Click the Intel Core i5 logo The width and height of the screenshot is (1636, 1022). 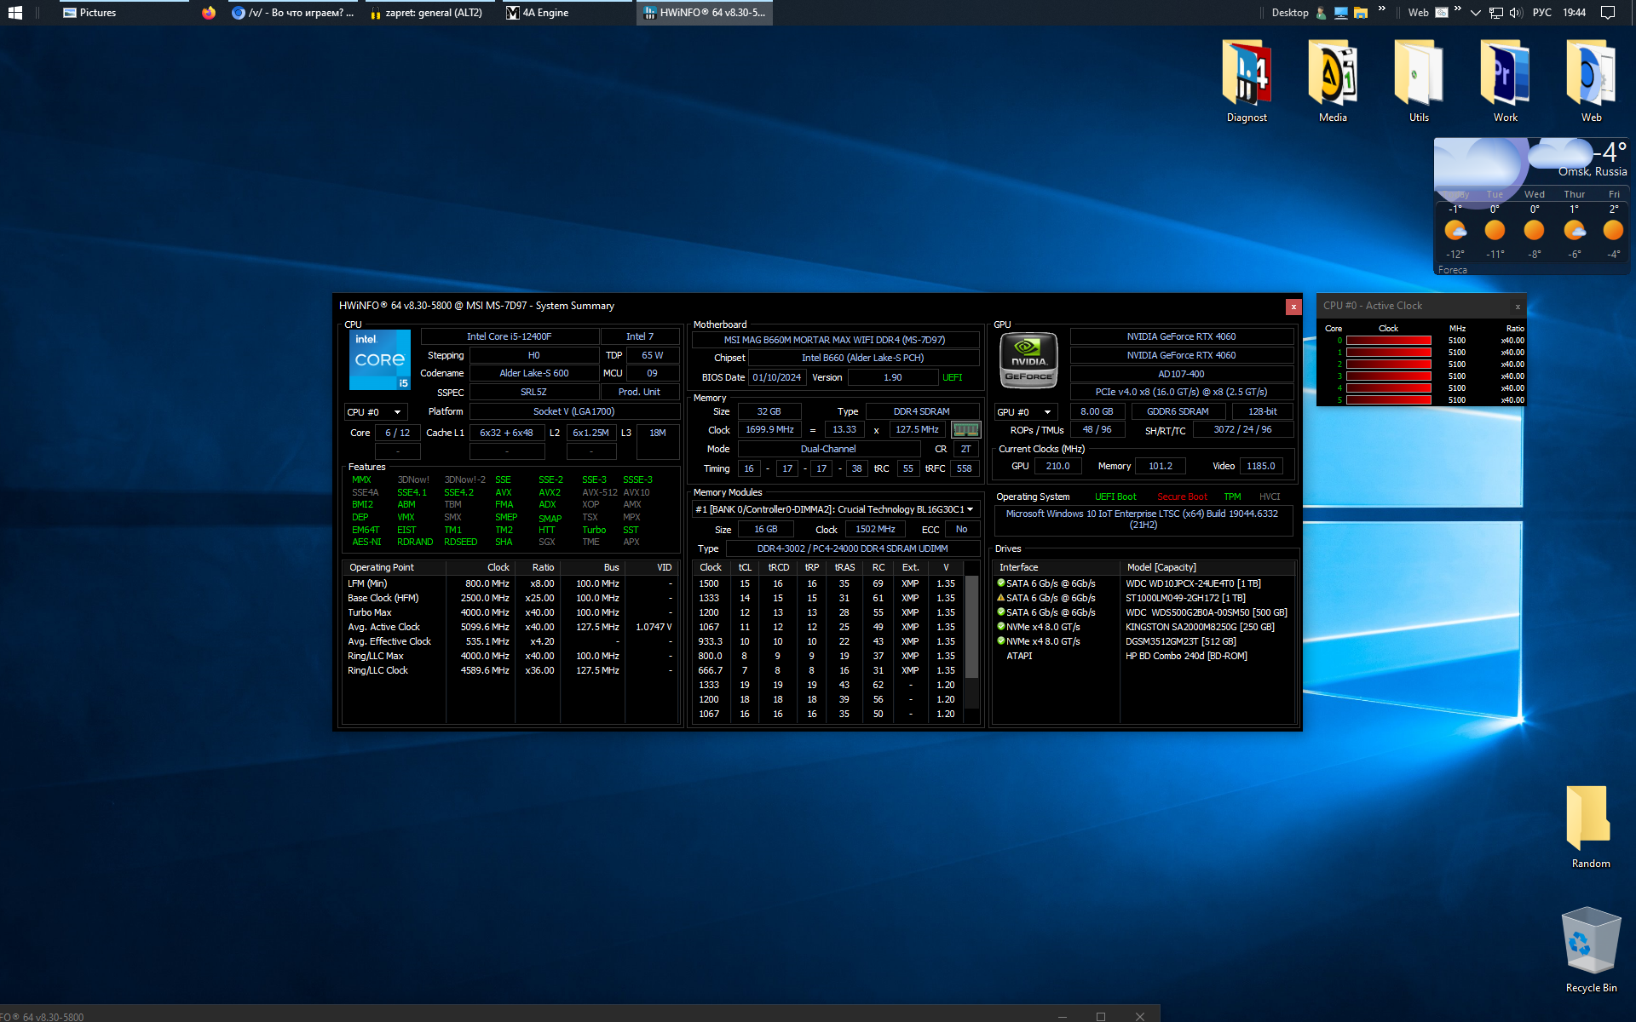(x=380, y=360)
